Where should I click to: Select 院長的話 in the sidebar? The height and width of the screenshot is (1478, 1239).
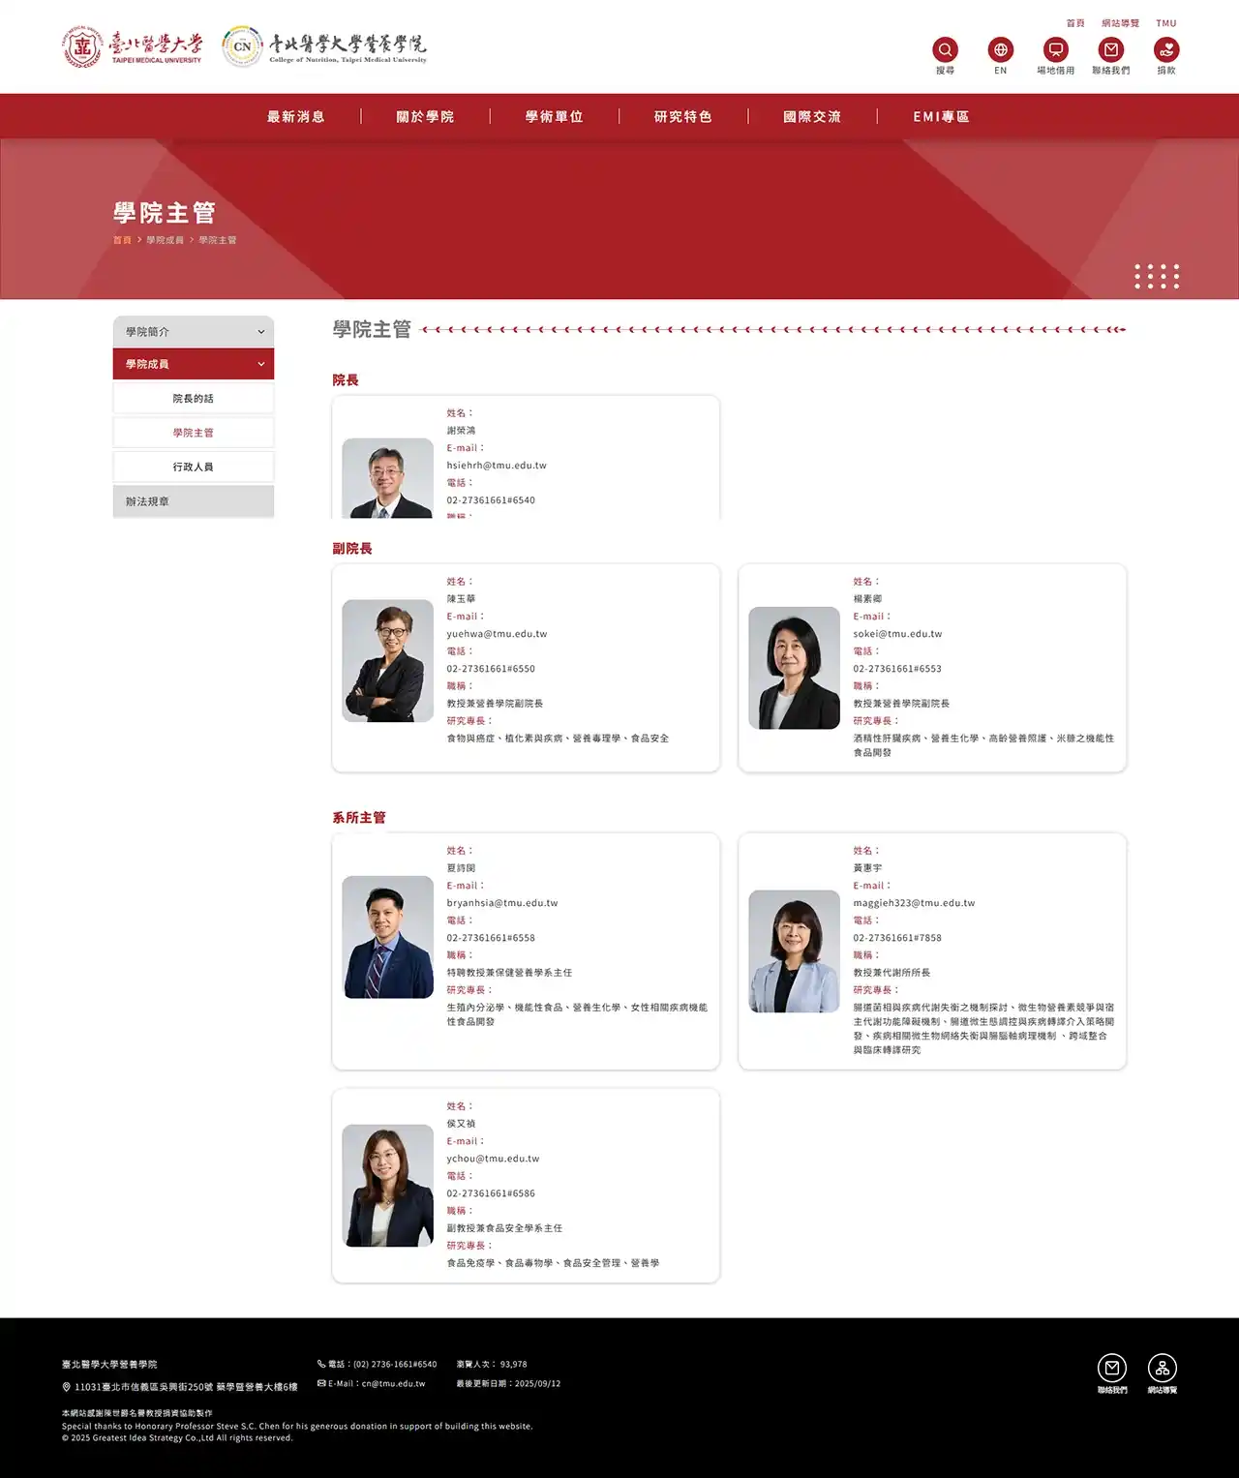[x=193, y=398]
